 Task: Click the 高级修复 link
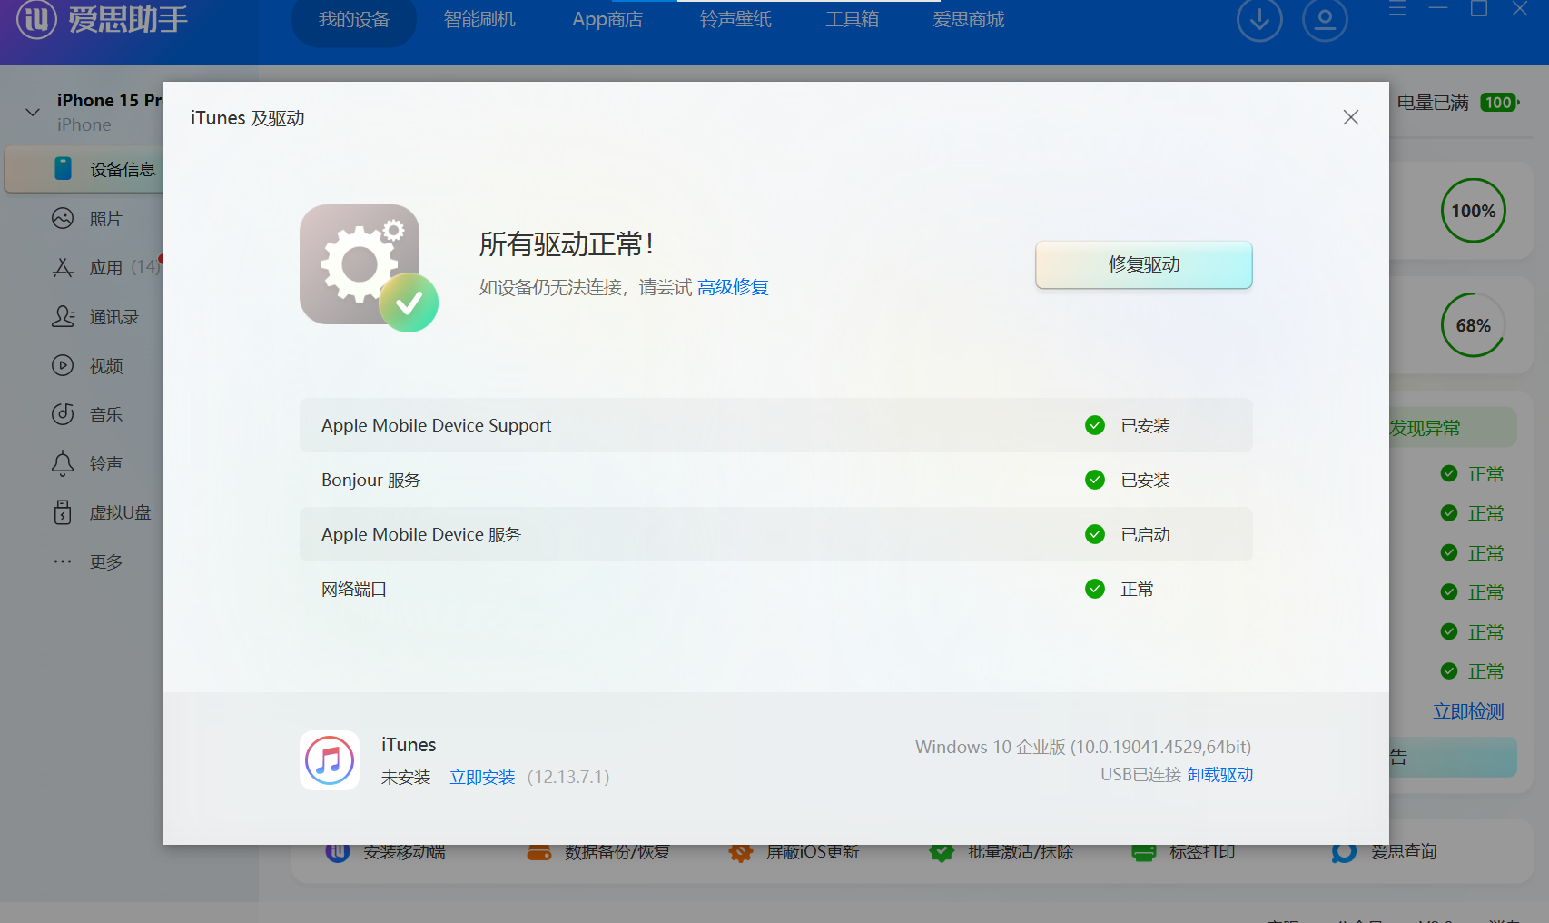pos(733,287)
